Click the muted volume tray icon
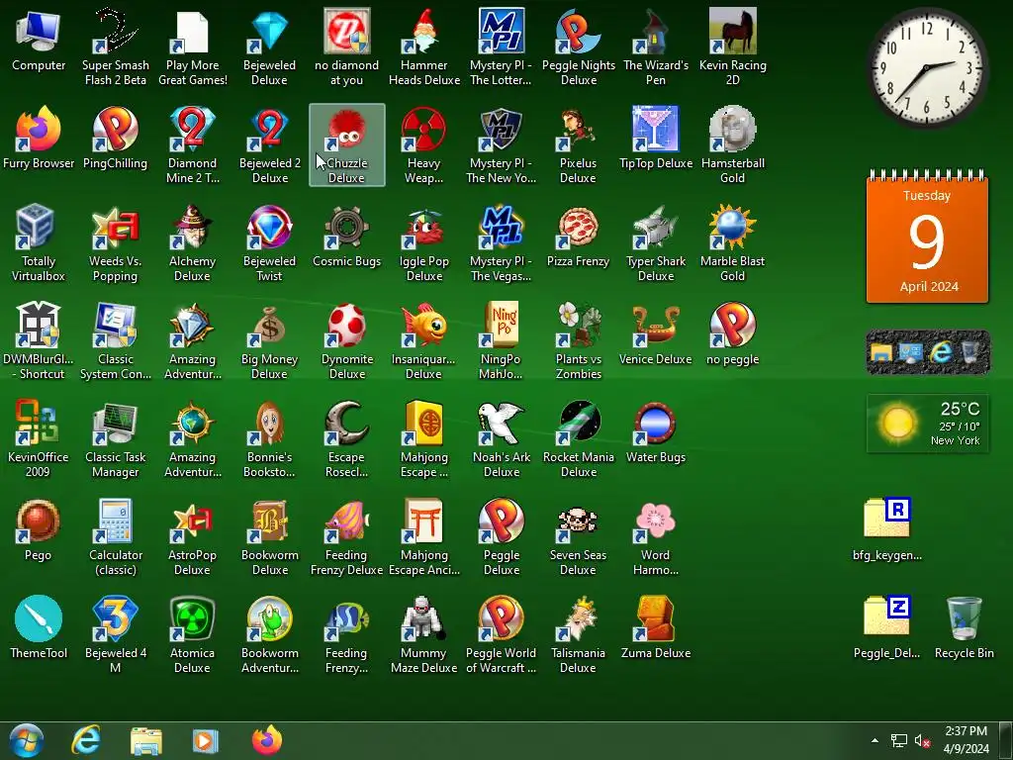 (922, 741)
